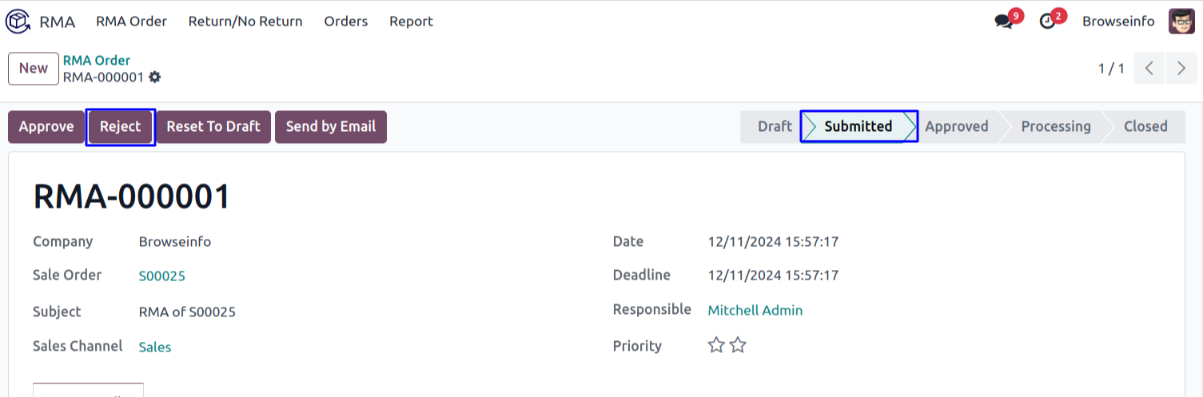Image resolution: width=1203 pixels, height=397 pixels.
Task: Open the messages chat bubble icon
Action: coord(1003,22)
